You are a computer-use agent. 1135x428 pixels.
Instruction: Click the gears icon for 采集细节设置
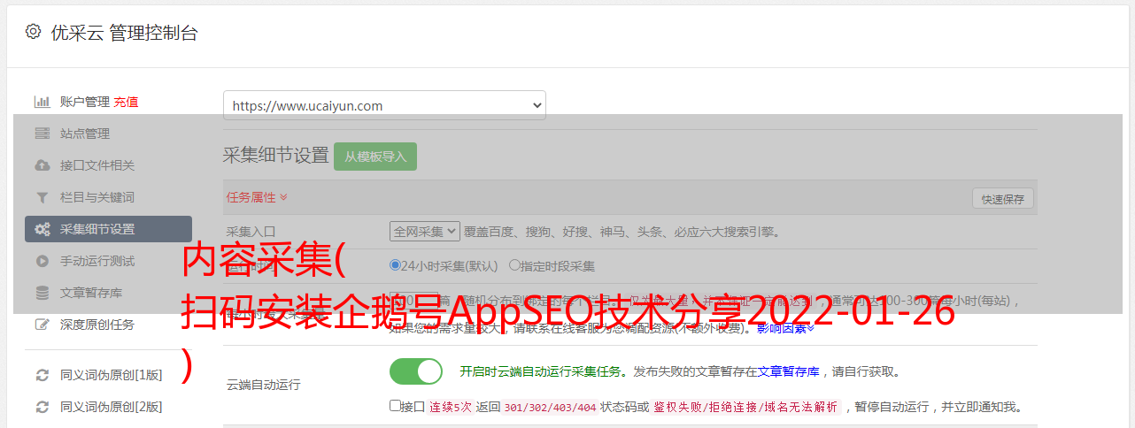click(42, 229)
